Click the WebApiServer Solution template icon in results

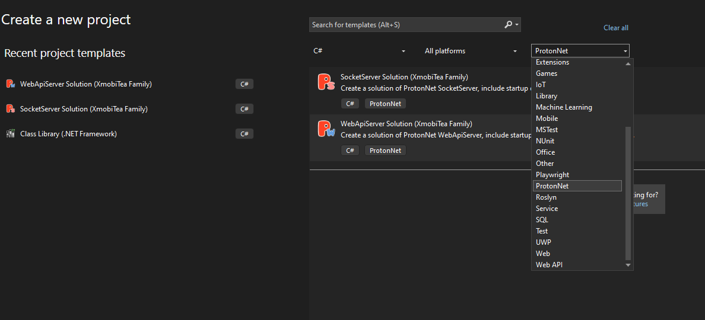pos(326,129)
